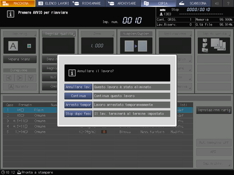Select left-pointing direction arrow icon
Image resolution: width=234 pixels, height=175 pixels.
[9, 78]
